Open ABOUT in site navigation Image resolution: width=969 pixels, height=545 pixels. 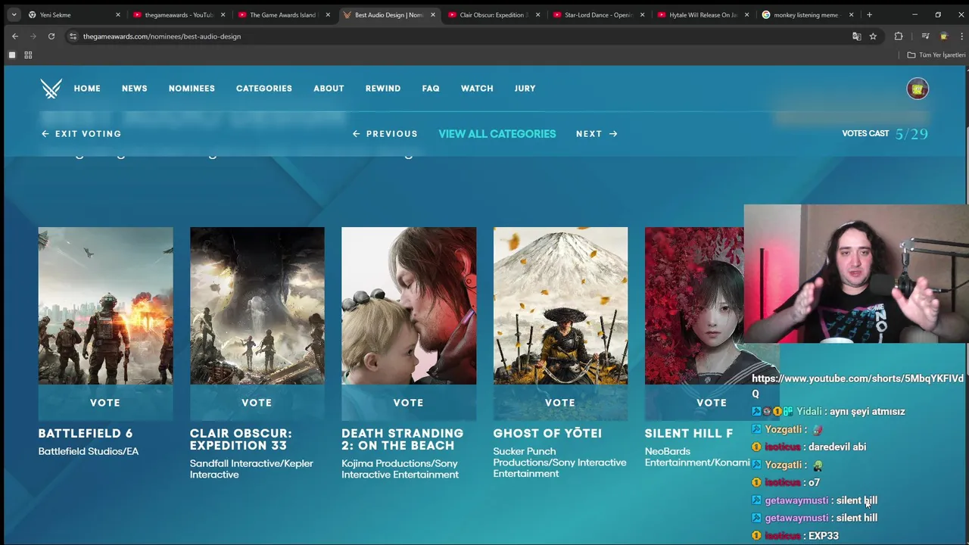click(x=329, y=89)
